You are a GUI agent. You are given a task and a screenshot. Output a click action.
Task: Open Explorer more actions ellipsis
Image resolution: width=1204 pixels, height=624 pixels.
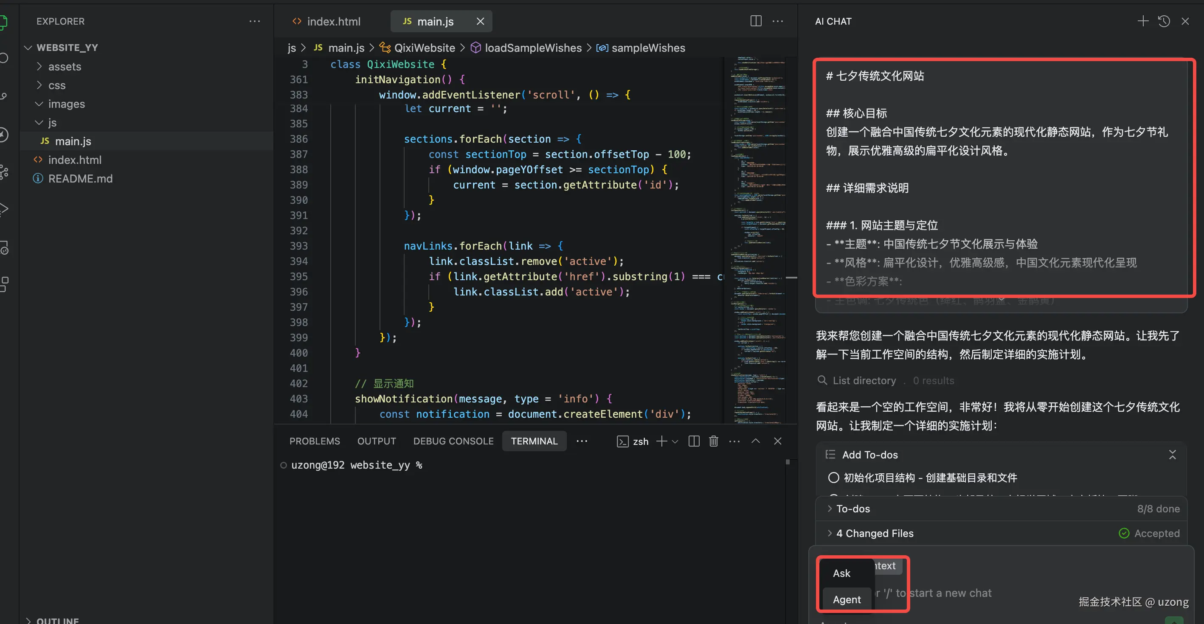tap(254, 21)
